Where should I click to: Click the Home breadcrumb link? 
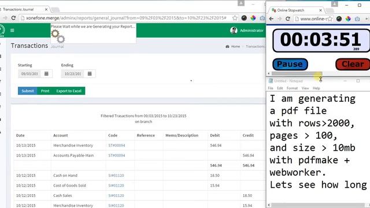point(235,46)
